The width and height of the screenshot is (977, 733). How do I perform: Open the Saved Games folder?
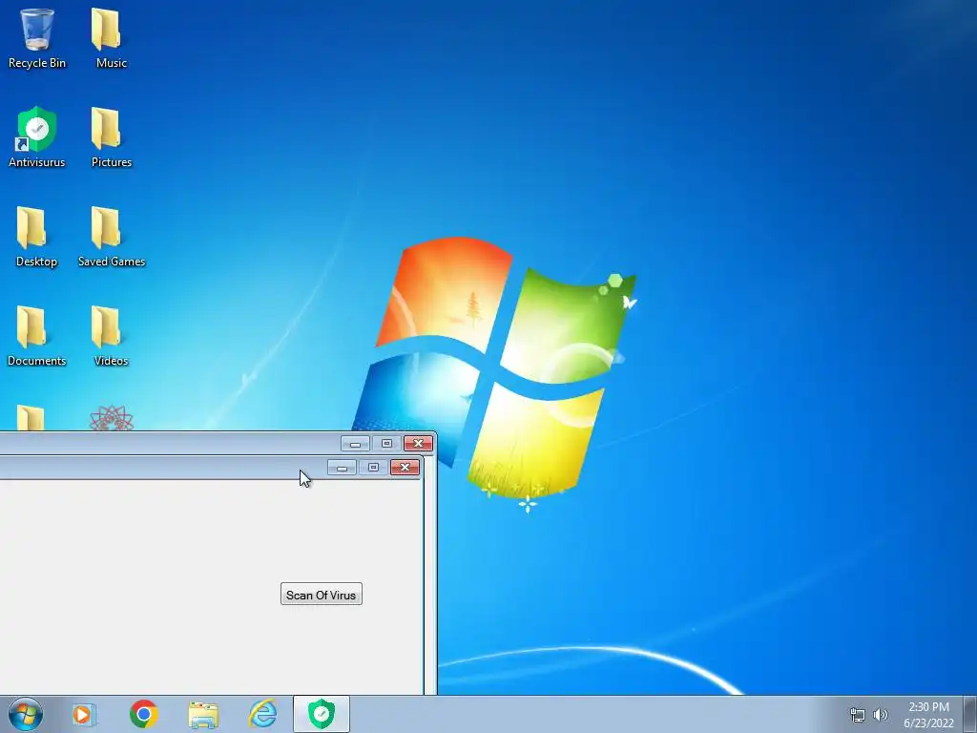(x=111, y=237)
